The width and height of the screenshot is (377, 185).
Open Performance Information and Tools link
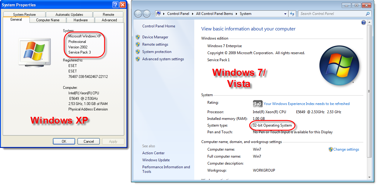coord(166,169)
